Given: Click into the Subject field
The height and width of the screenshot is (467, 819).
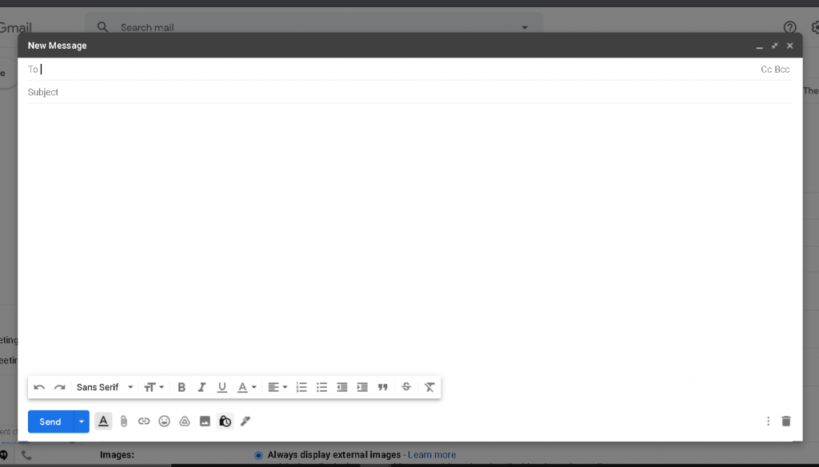Looking at the screenshot, I should tap(400, 93).
